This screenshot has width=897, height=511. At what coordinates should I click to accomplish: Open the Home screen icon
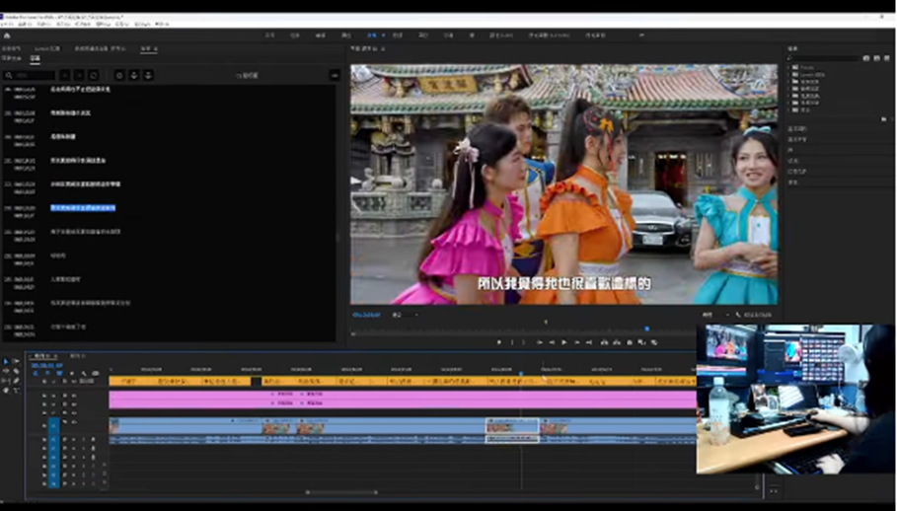tap(7, 36)
